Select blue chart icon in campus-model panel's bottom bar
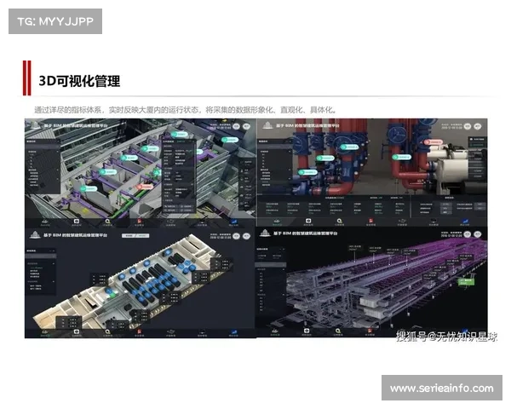 click(233, 222)
